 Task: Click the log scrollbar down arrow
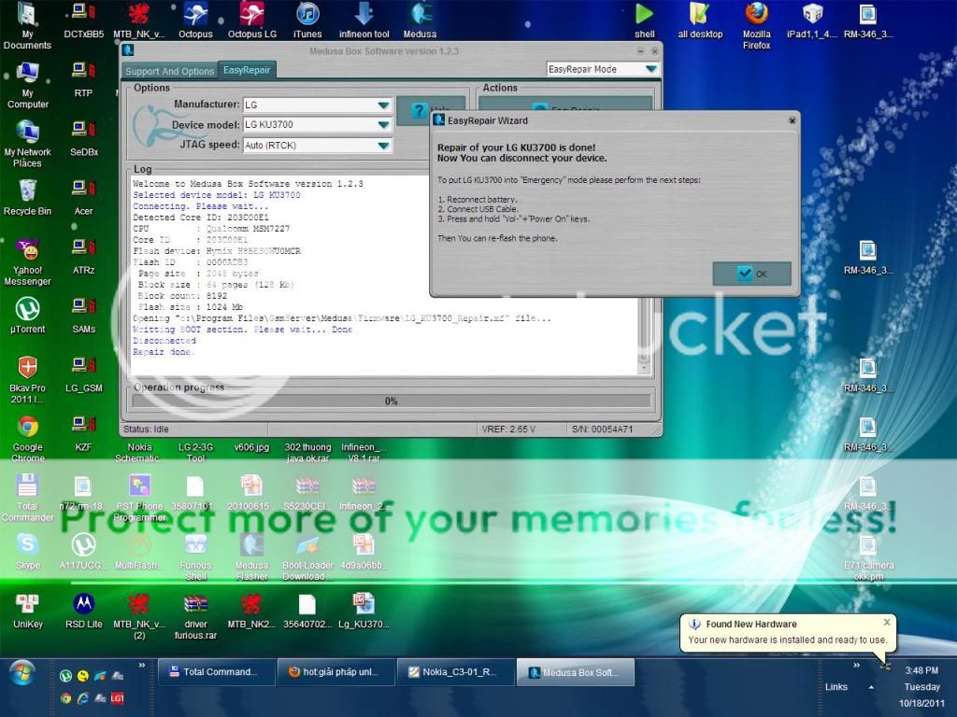coord(643,368)
